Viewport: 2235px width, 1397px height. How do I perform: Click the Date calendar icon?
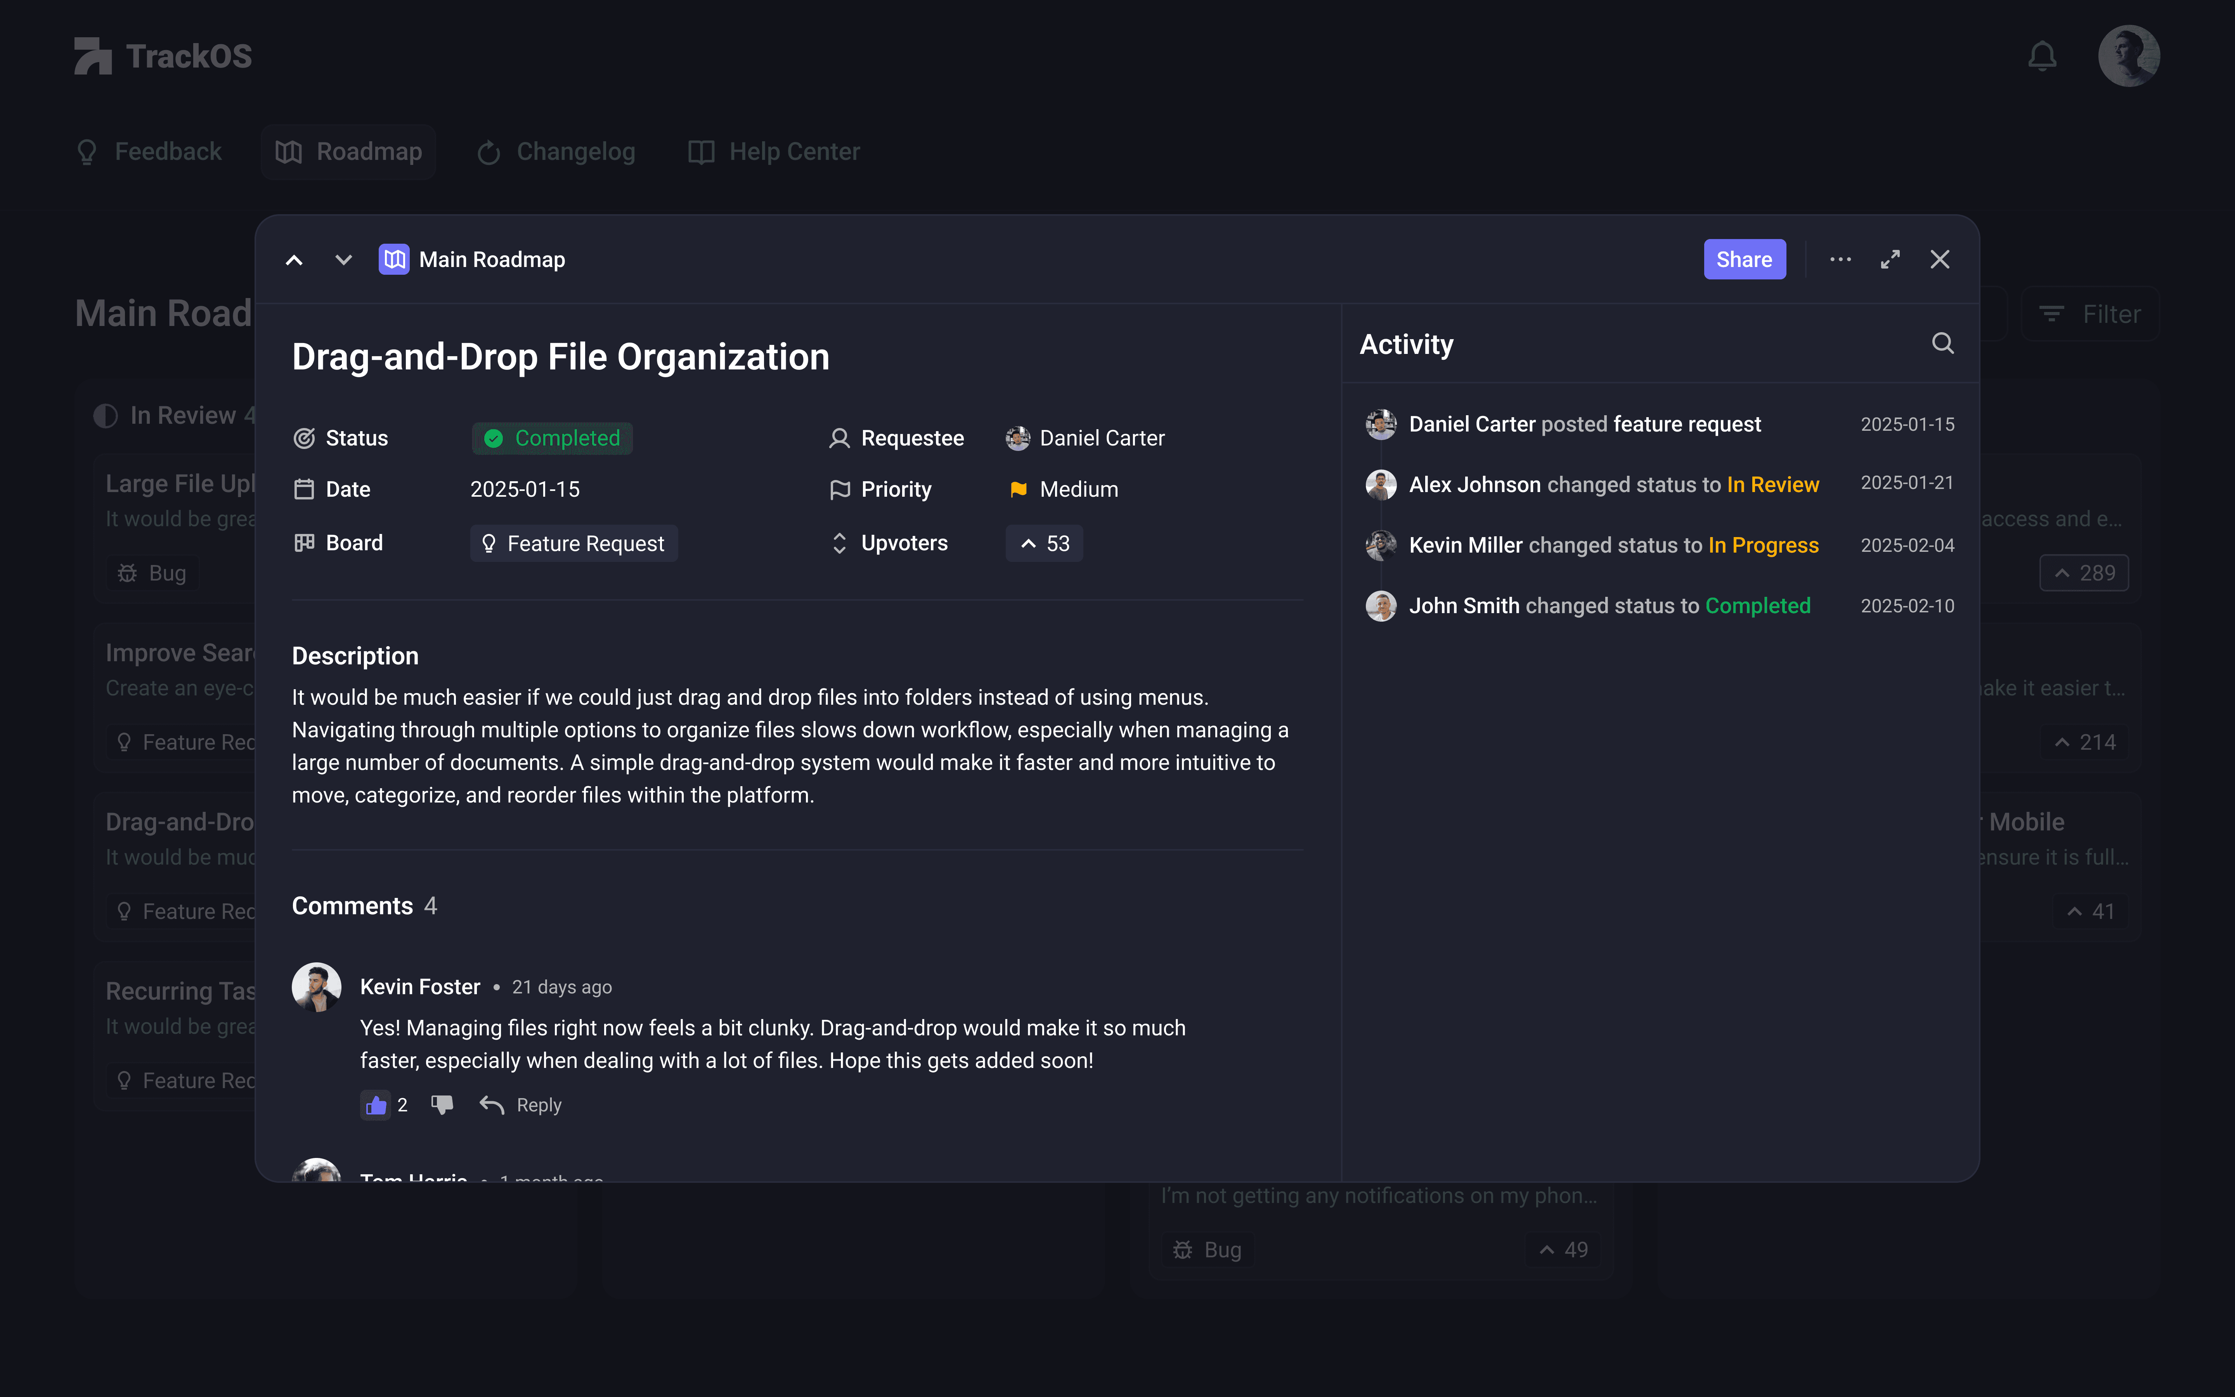pos(304,490)
